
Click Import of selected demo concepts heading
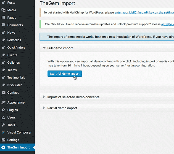tap(73, 97)
